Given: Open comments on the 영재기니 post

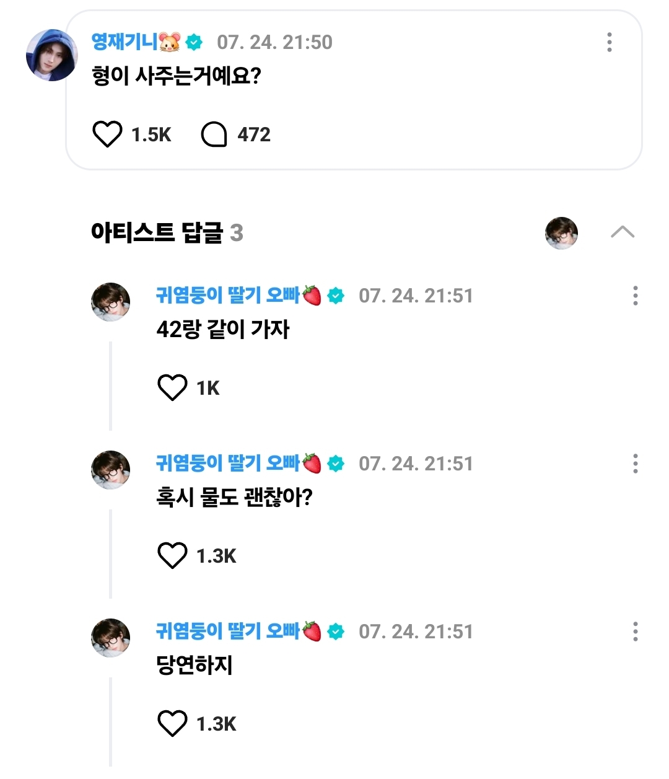Looking at the screenshot, I should [x=214, y=134].
